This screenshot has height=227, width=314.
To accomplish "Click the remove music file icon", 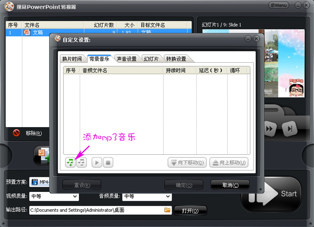I will point(82,162).
